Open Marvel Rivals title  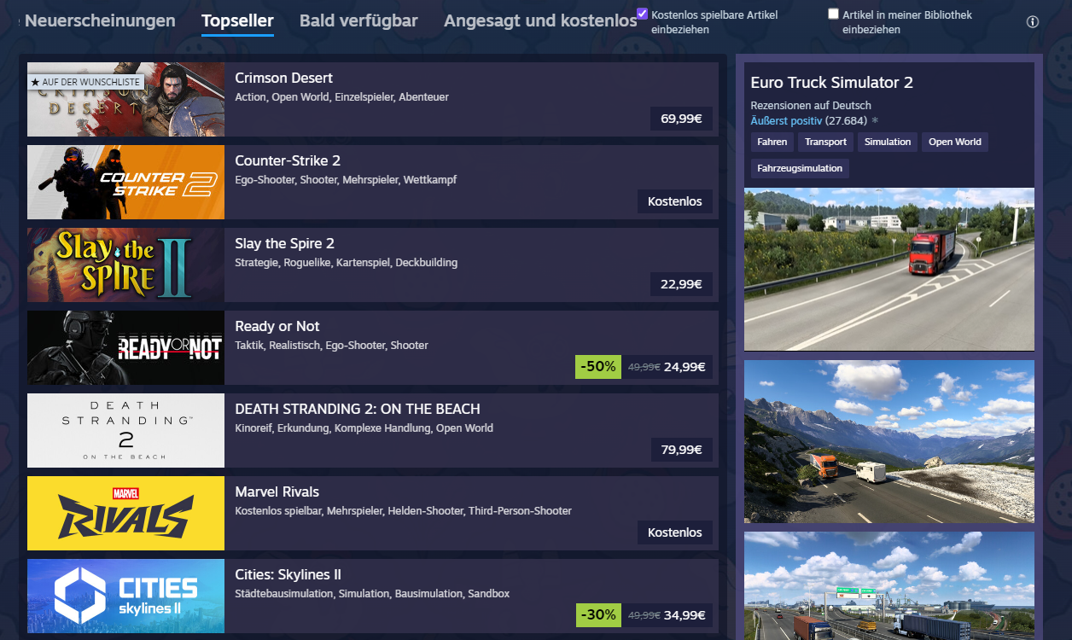point(277,492)
